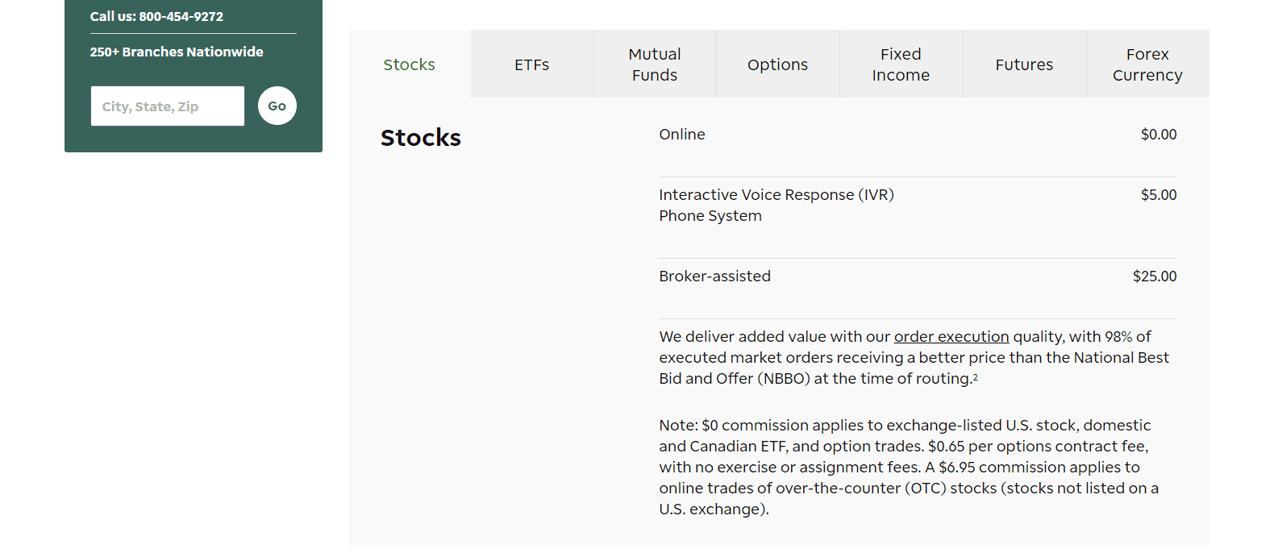
Task: Click the Broker-assisted pricing row
Action: (918, 276)
